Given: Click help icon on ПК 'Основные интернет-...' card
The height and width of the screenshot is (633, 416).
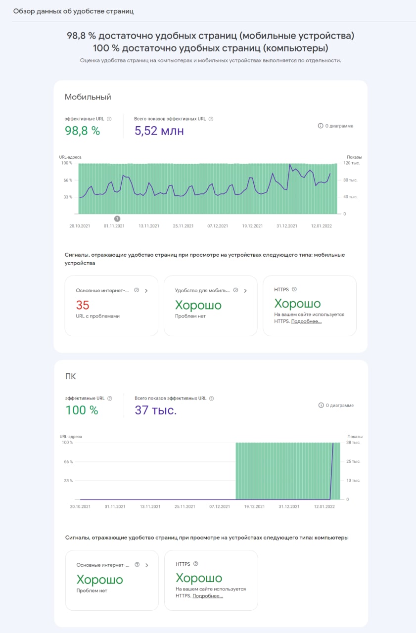Looking at the screenshot, I should 137,565.
